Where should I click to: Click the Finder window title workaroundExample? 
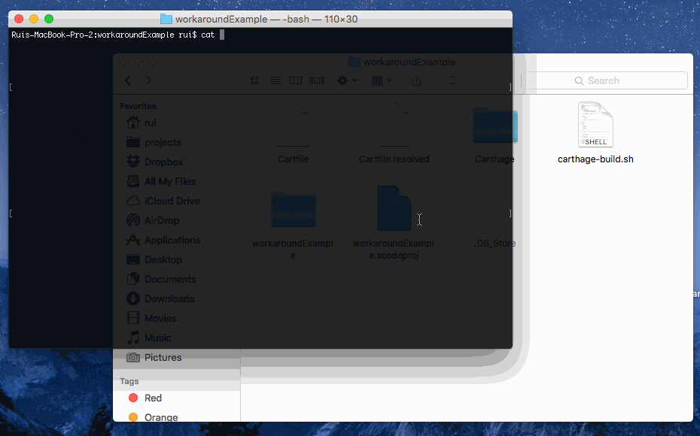pyautogui.click(x=409, y=62)
